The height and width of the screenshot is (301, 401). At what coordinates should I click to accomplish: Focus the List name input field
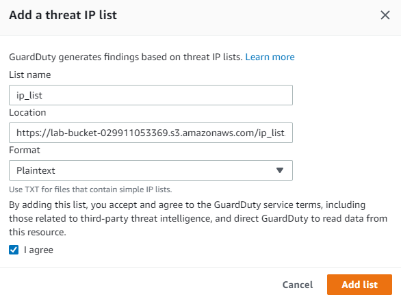[151, 95]
